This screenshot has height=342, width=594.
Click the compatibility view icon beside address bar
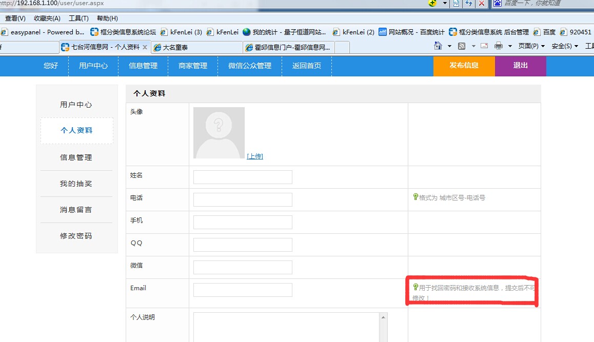457,3
